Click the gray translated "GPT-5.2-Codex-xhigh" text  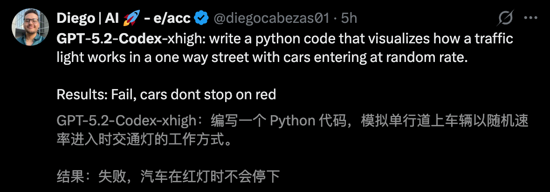click(126, 121)
